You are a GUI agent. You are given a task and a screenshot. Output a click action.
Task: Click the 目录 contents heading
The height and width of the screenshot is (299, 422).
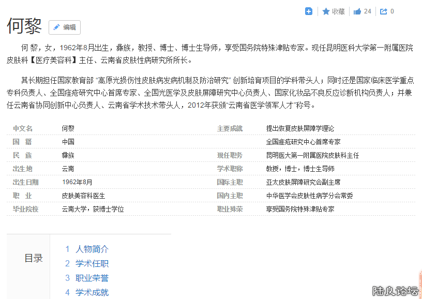pyautogui.click(x=34, y=258)
